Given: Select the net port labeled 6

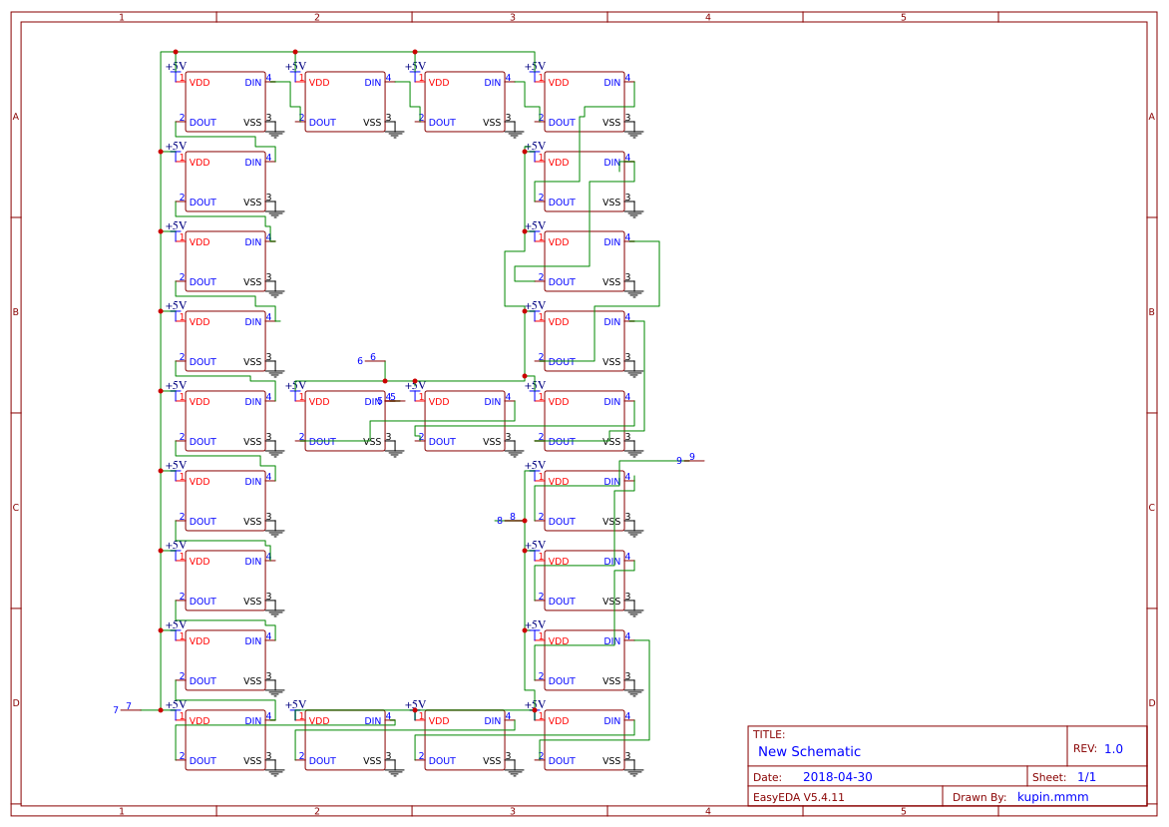Looking at the screenshot, I should (373, 358).
